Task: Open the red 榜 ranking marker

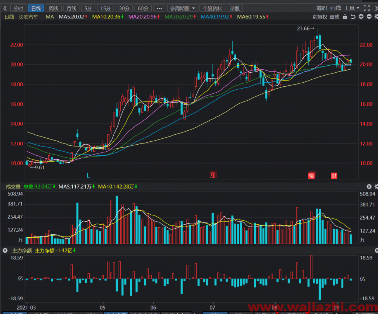Action: coord(311,176)
